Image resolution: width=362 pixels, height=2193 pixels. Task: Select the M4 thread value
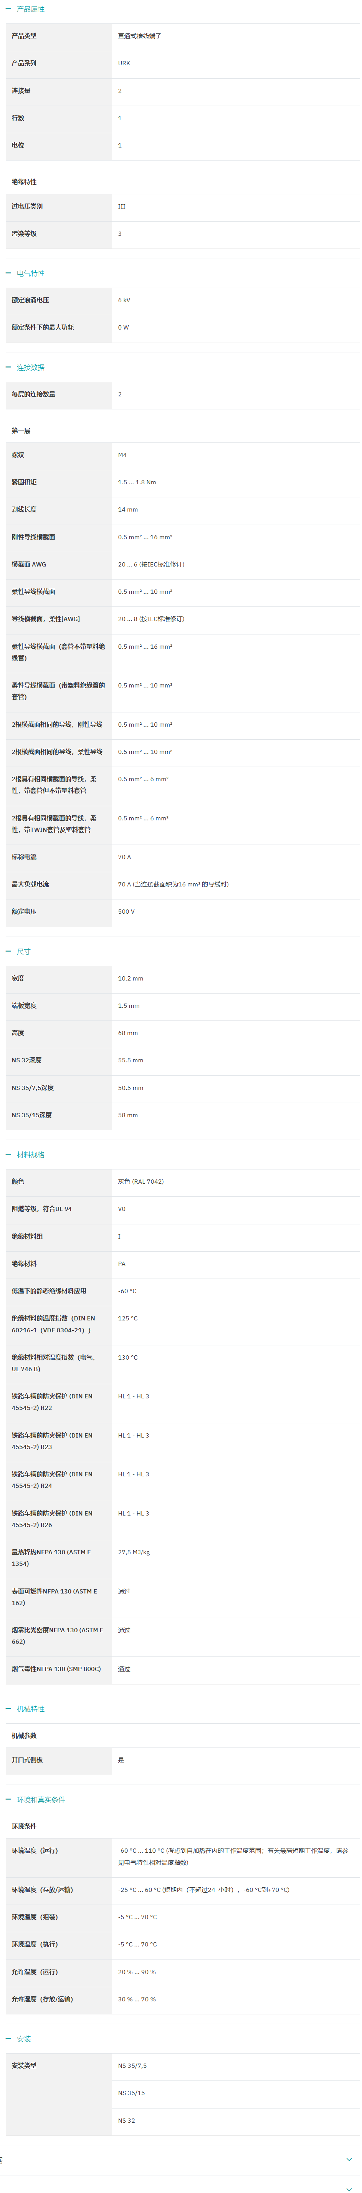[122, 455]
